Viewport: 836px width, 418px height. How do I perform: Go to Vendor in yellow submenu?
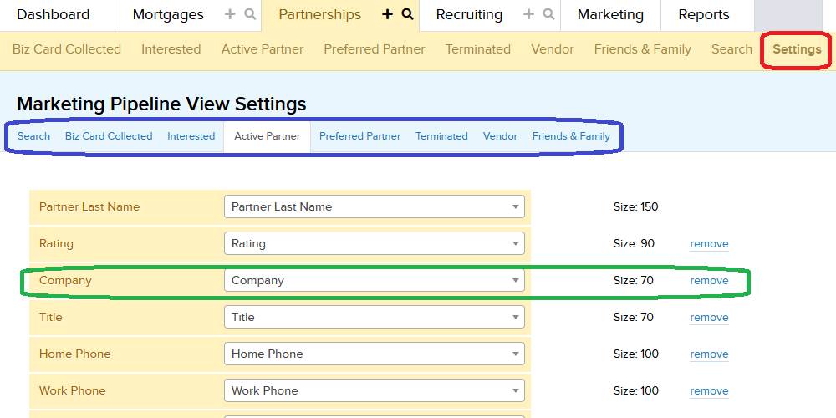553,49
